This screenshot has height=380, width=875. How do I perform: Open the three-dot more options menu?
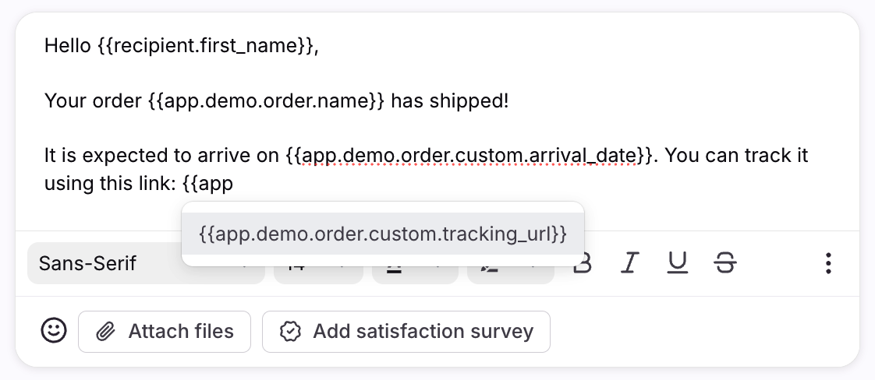[829, 263]
